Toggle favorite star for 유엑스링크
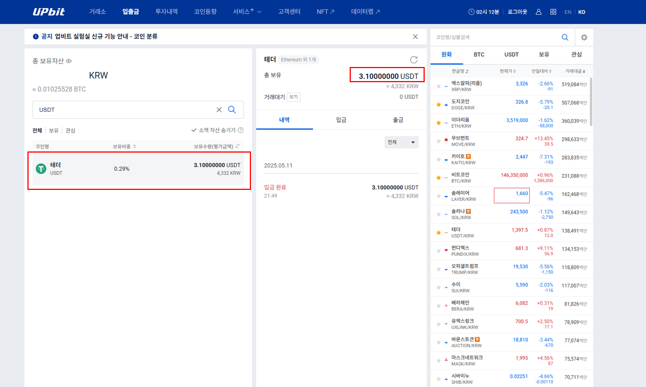 click(438, 324)
